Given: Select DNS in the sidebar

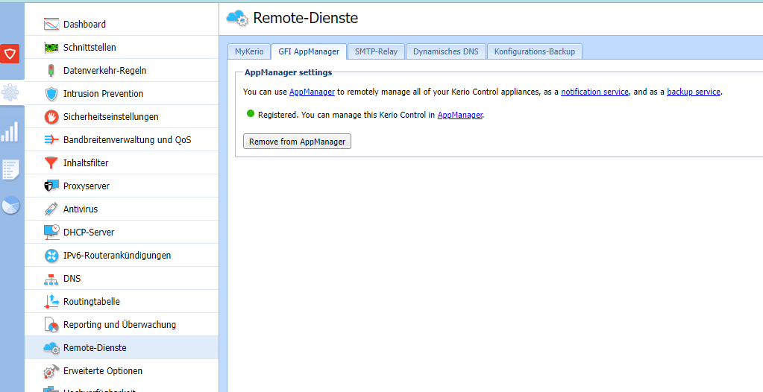Looking at the screenshot, I should (122, 279).
